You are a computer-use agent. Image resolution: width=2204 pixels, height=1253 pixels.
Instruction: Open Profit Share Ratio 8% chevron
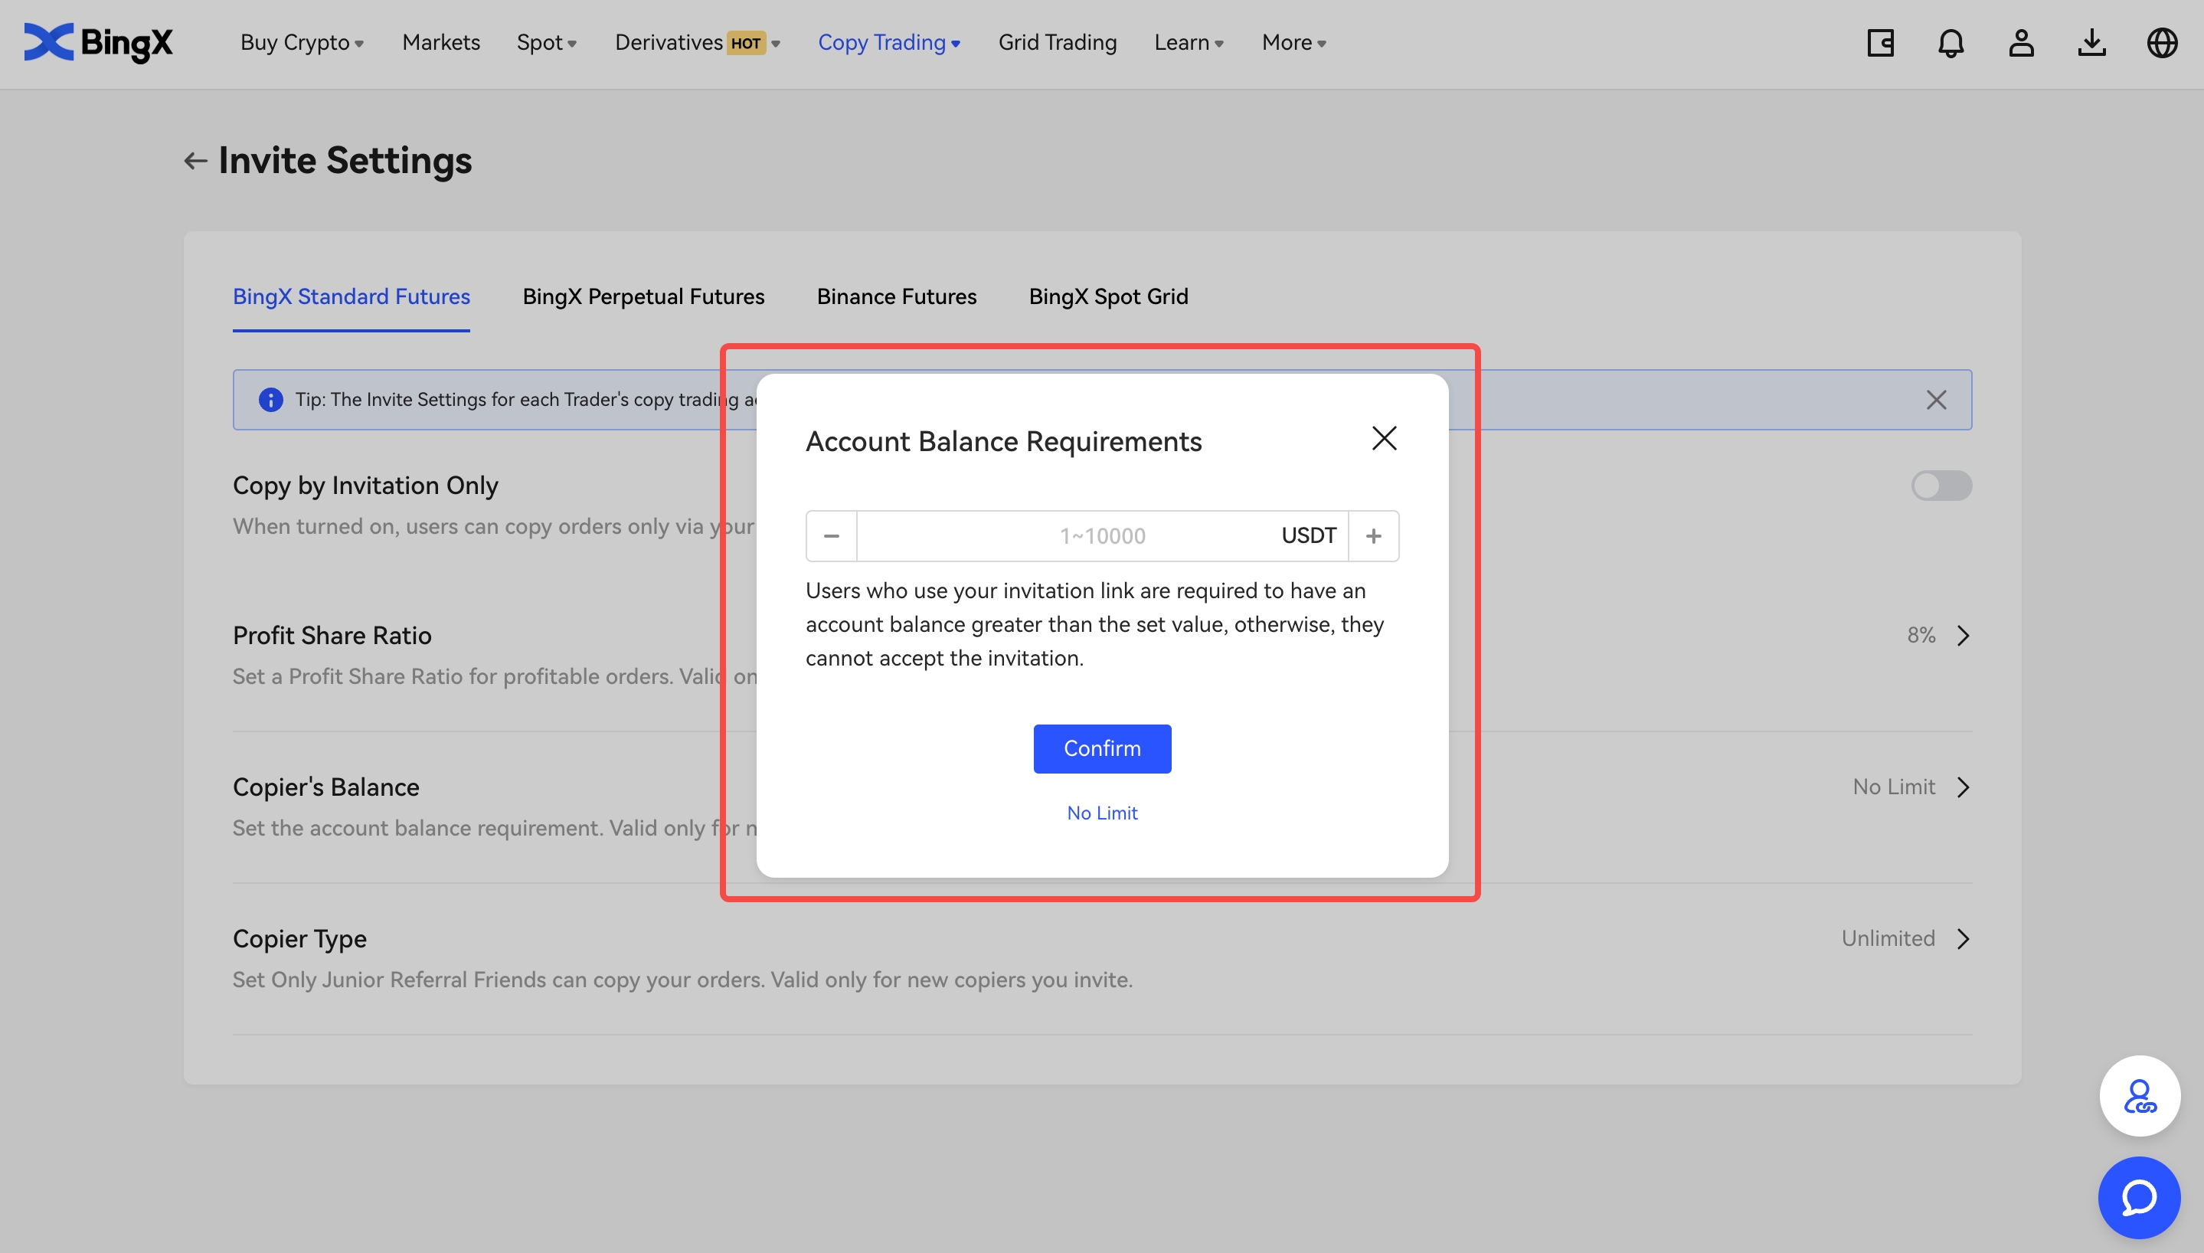click(x=1963, y=635)
